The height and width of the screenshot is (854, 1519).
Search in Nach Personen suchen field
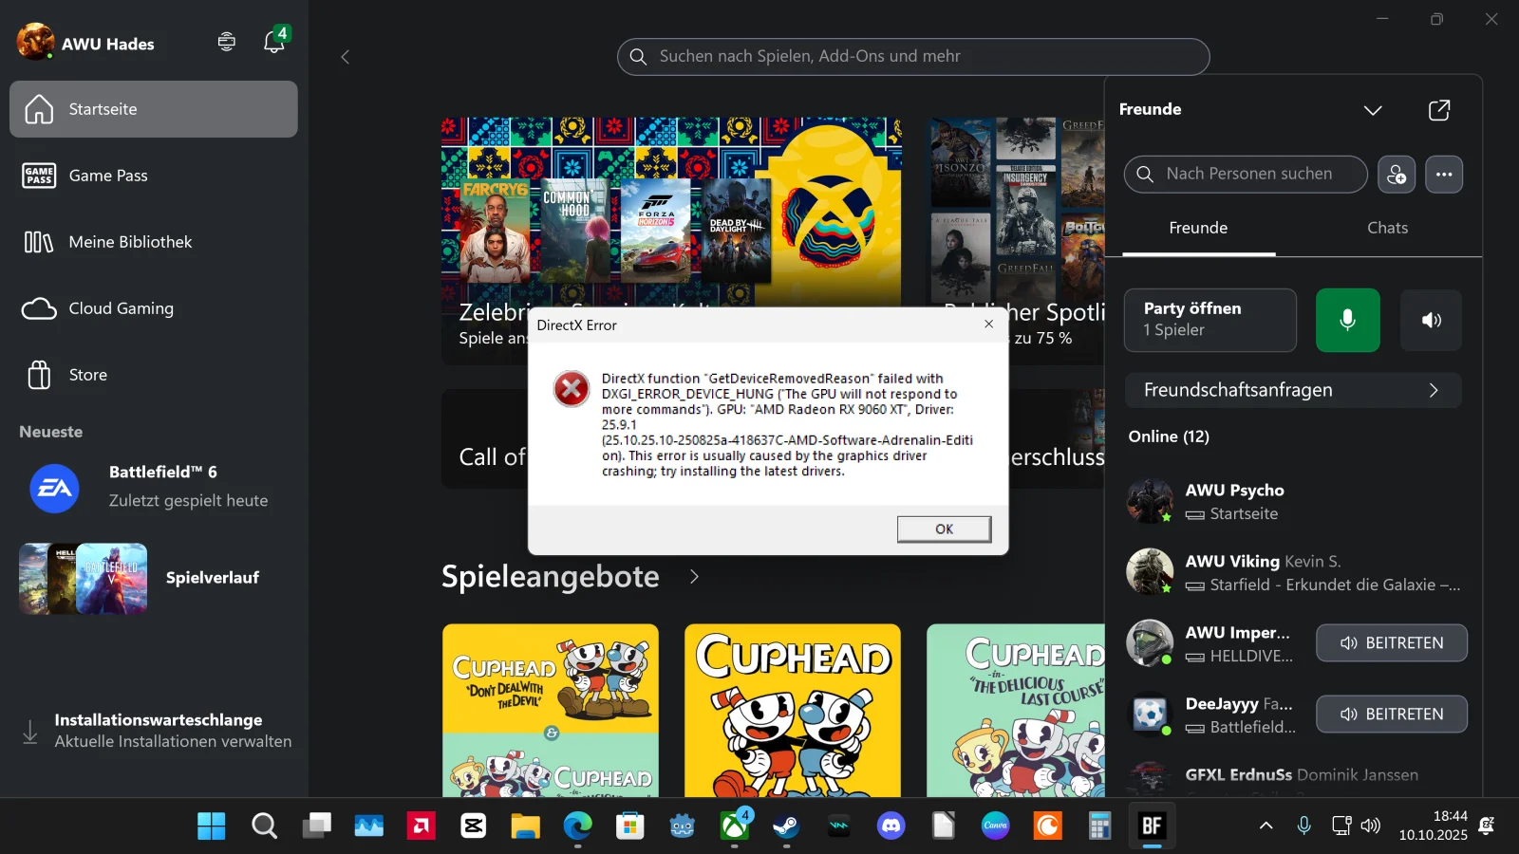1246,175
